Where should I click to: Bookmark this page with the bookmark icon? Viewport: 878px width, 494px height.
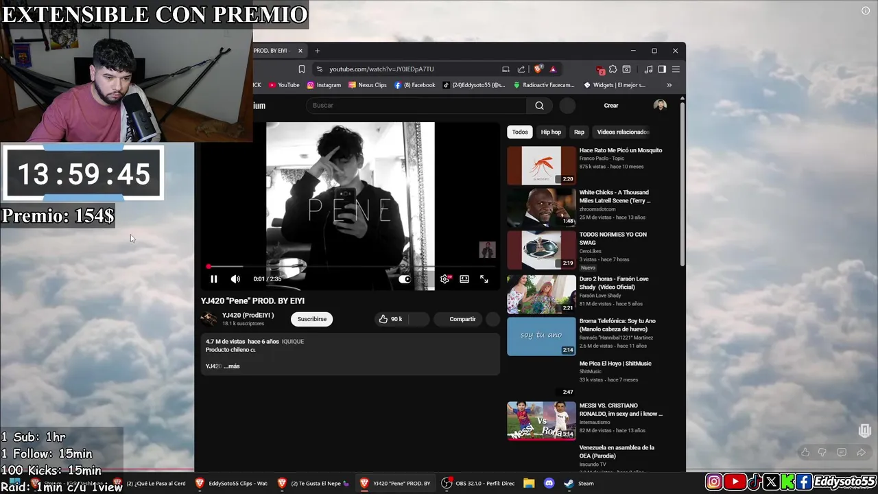[301, 69]
